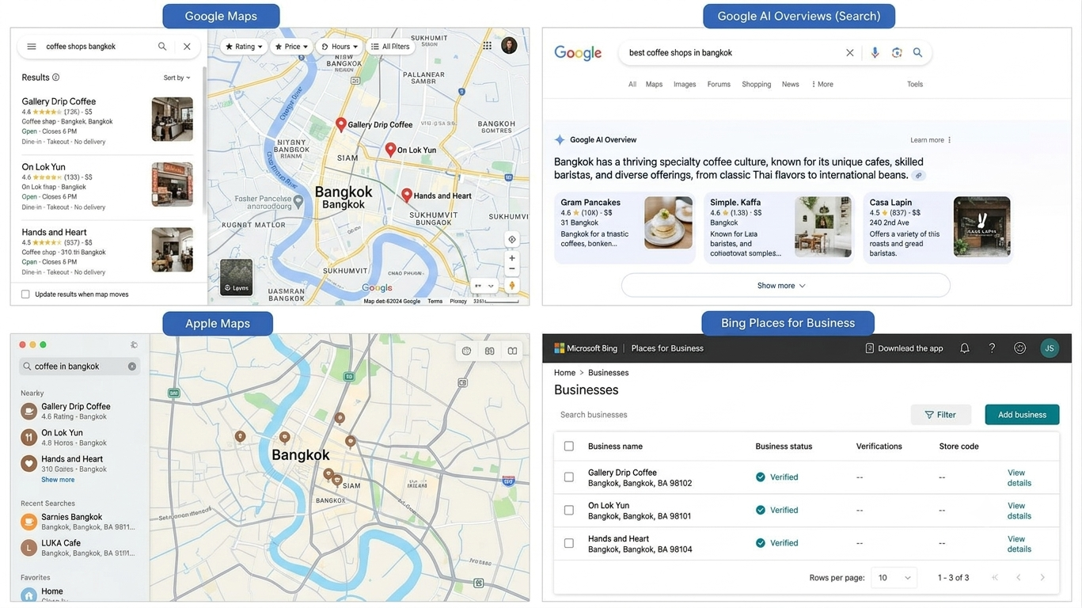Viewport: 1082px width, 608px height.
Task: Switch to the Images search tab
Action: click(x=685, y=84)
